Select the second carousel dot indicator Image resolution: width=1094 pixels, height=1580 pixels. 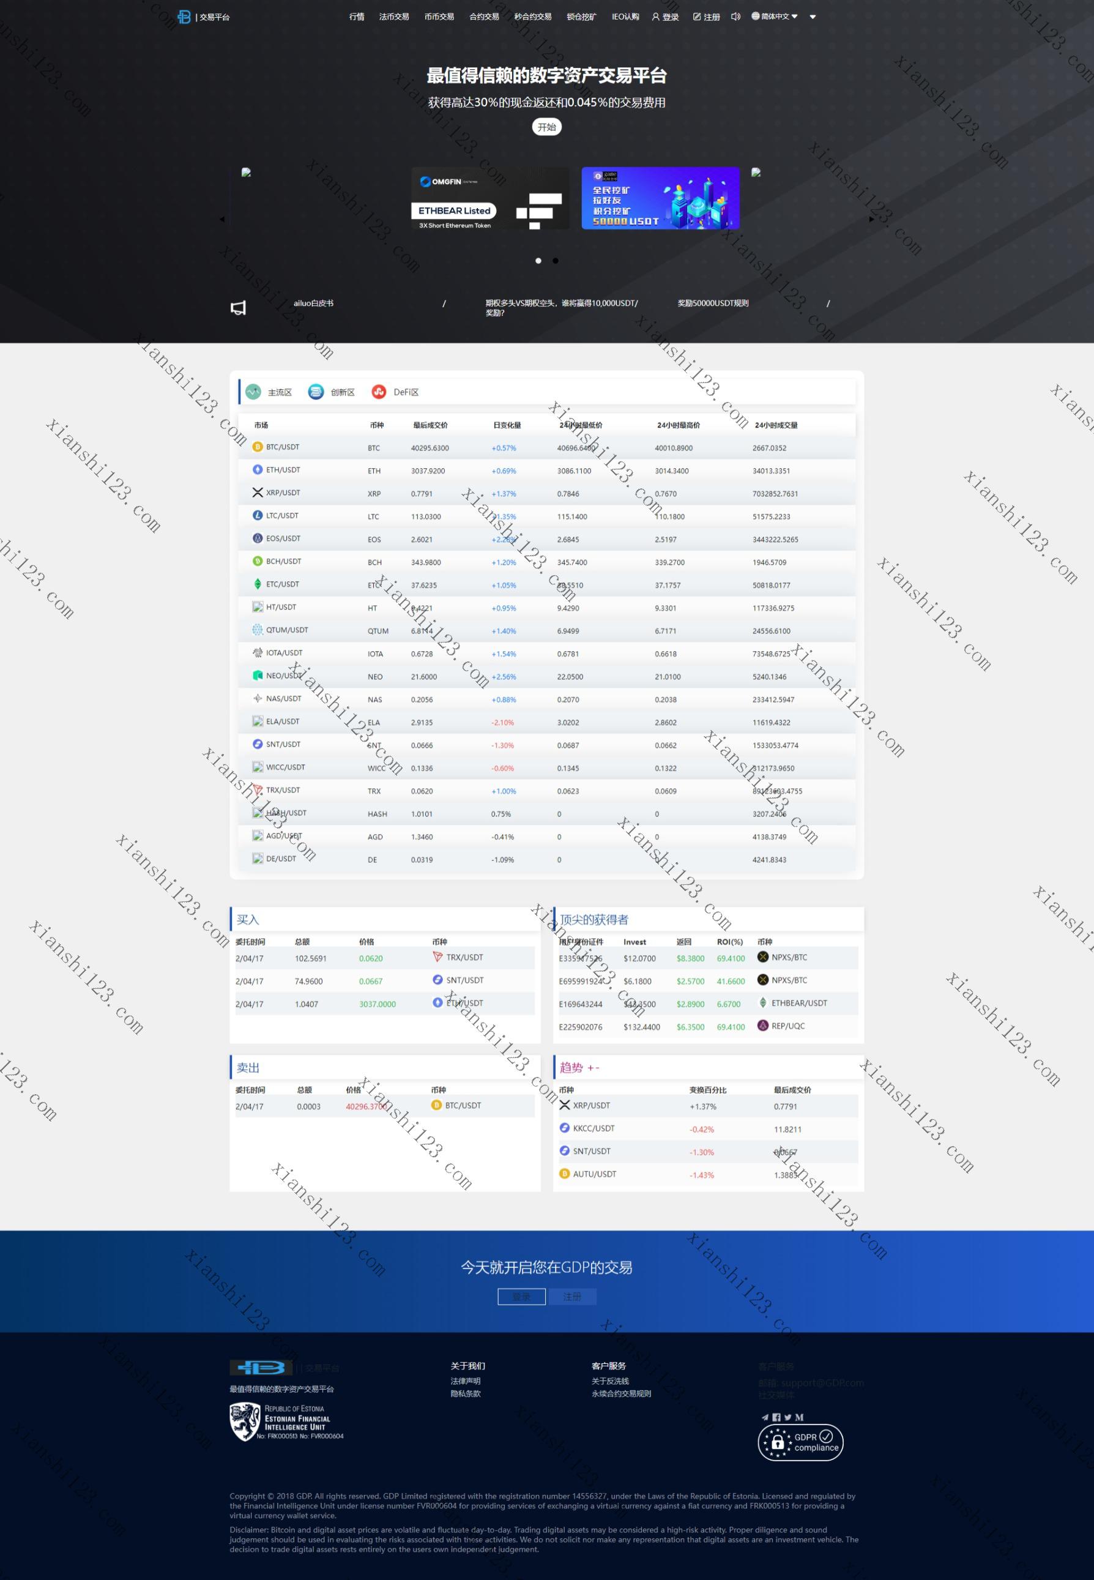click(555, 261)
